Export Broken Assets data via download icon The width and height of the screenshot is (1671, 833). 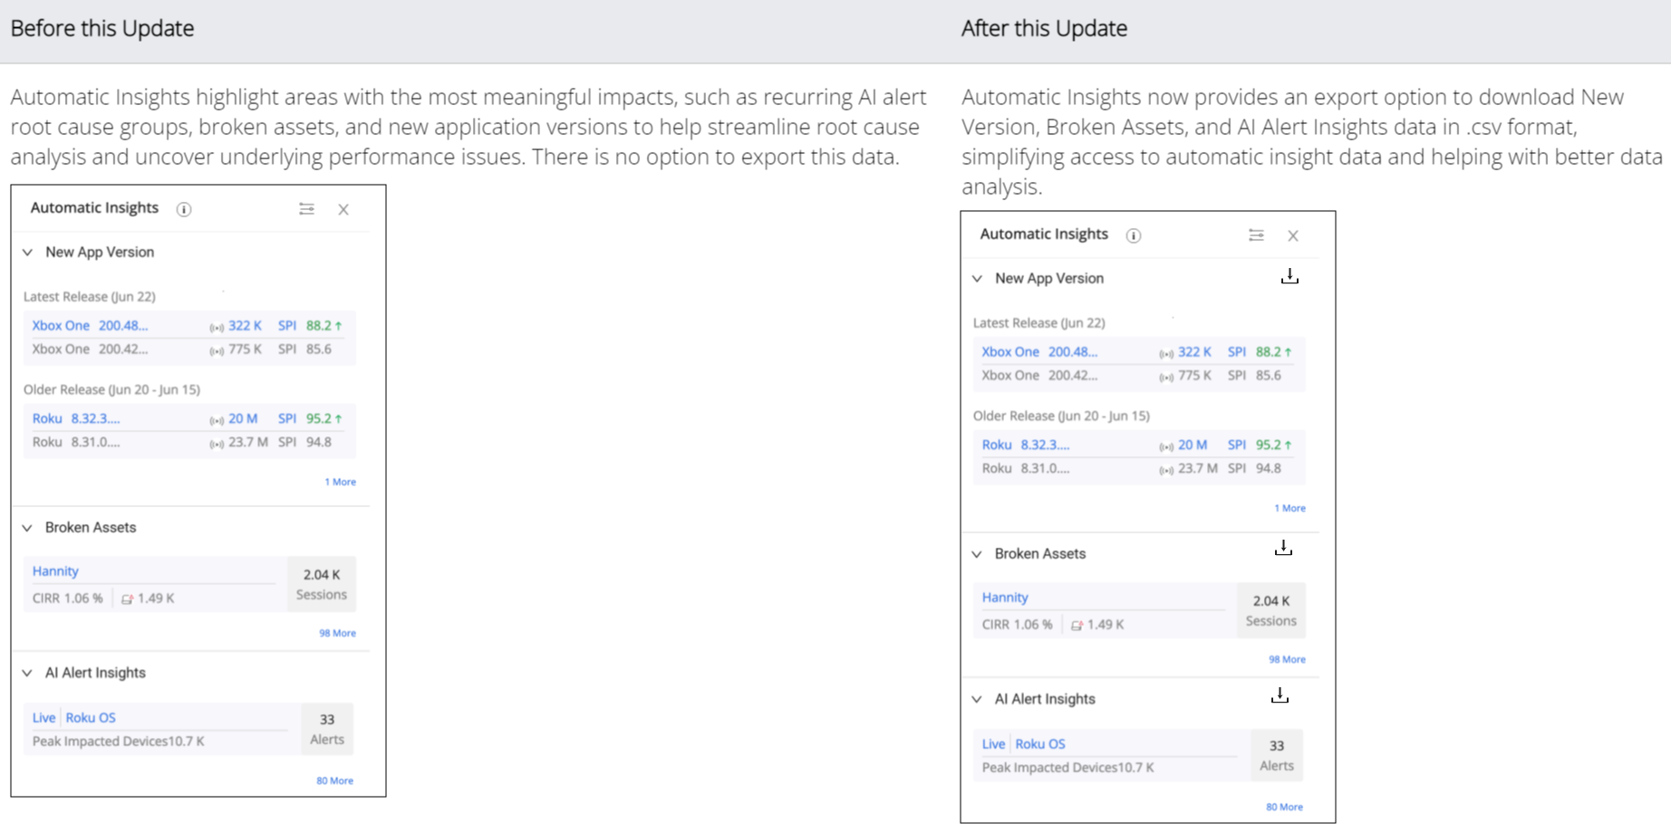(x=1283, y=548)
